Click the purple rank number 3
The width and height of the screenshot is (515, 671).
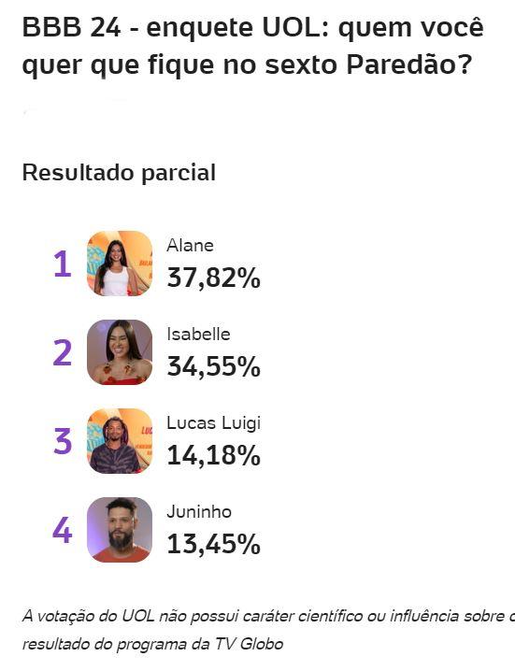coord(63,441)
